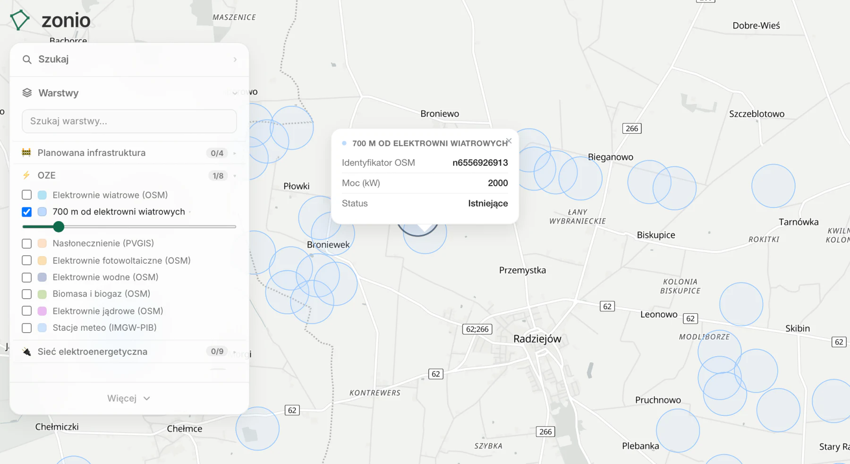
Task: Tick Elektrownie fotowoltaiczne (OSM) checkbox
Action: [27, 260]
